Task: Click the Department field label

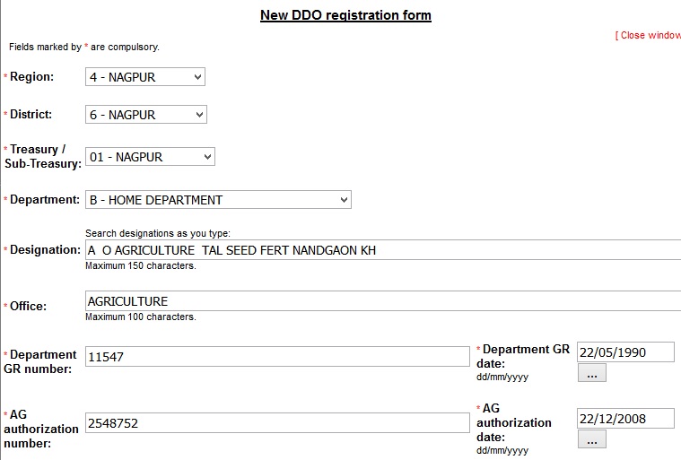Action: [45, 200]
